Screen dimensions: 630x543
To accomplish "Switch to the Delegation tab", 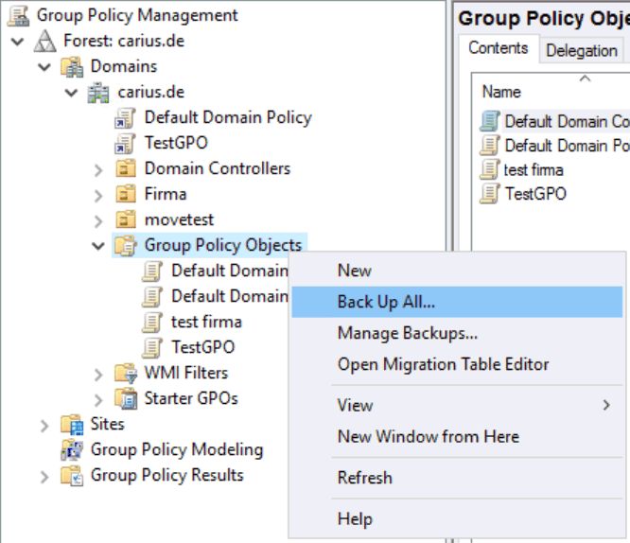I will tap(581, 51).
